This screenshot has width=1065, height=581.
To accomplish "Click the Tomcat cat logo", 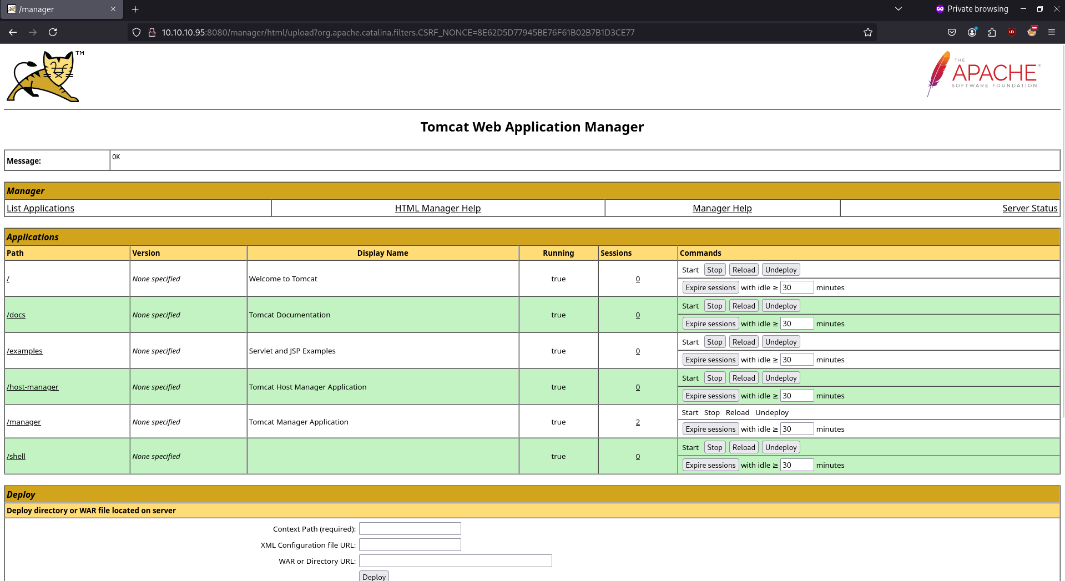I will (x=44, y=76).
